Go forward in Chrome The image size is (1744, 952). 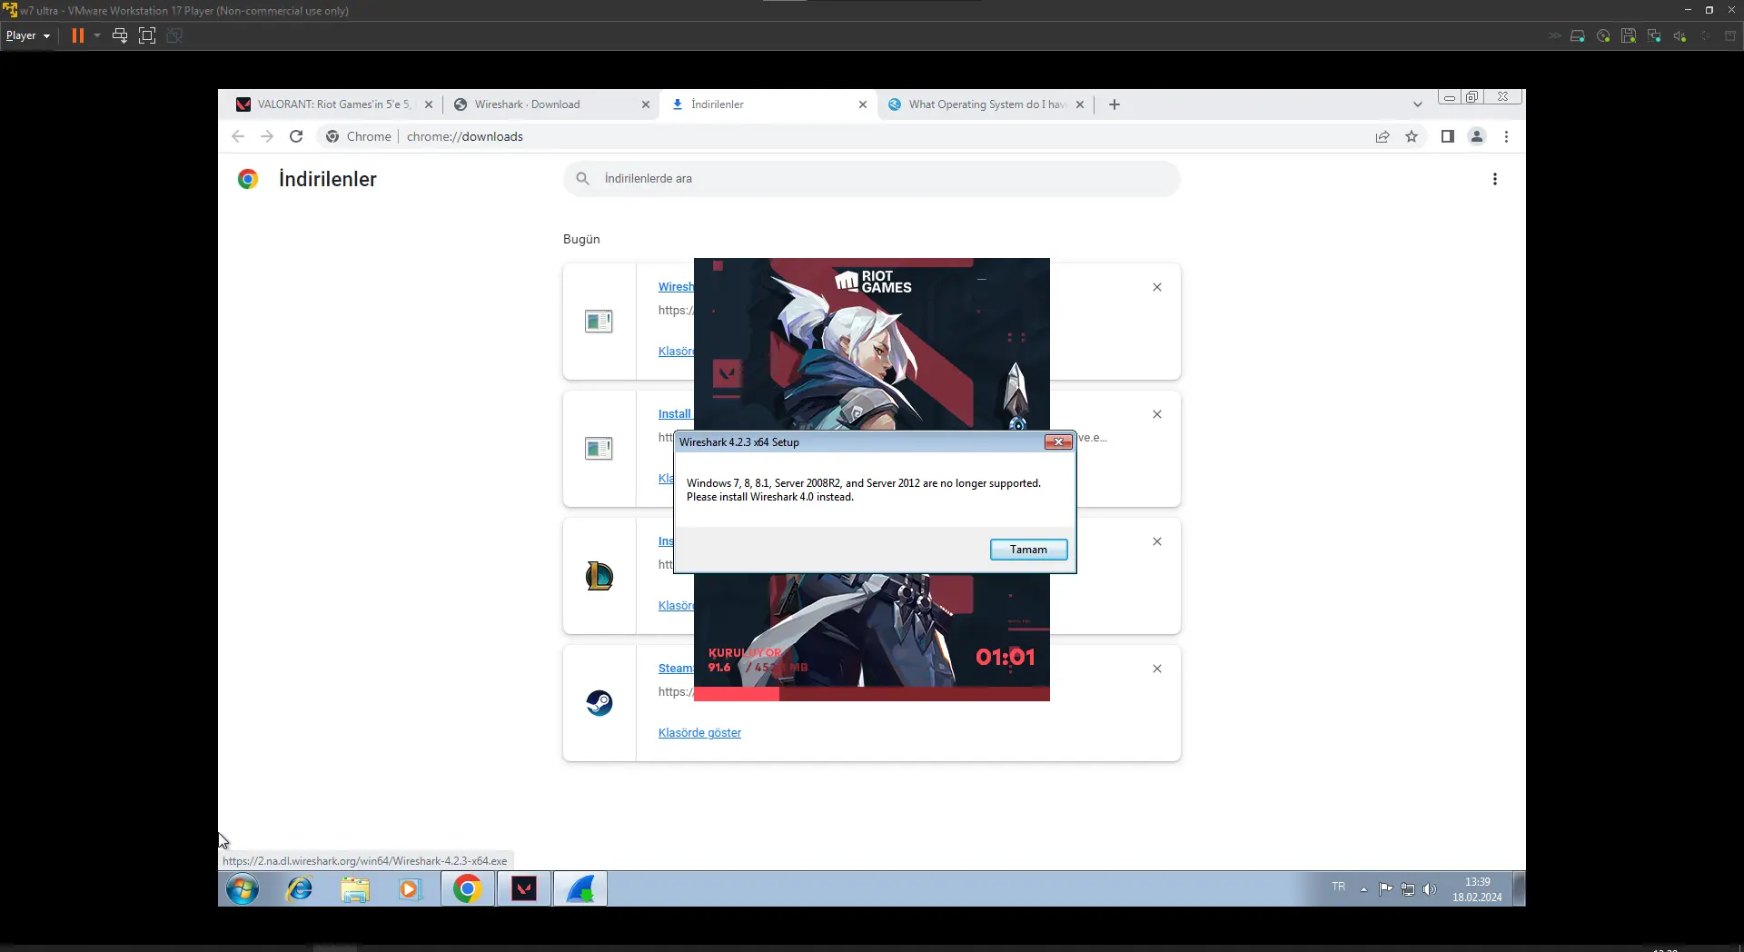[267, 136]
